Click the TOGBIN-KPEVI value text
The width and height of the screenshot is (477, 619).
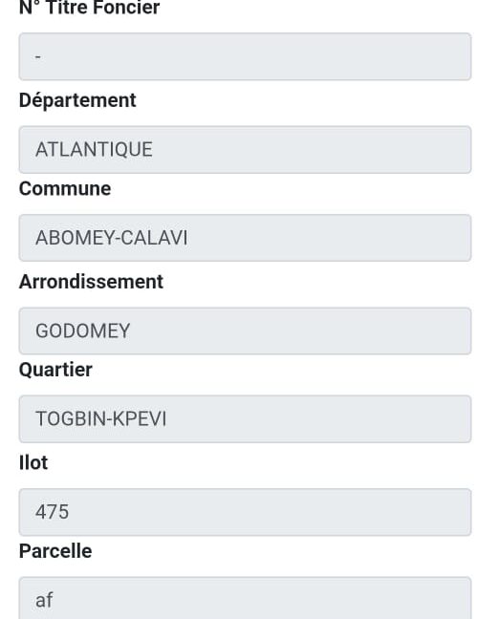(101, 418)
